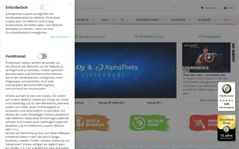Open the SALE % menu item
The image size is (239, 149).
pos(227,20)
